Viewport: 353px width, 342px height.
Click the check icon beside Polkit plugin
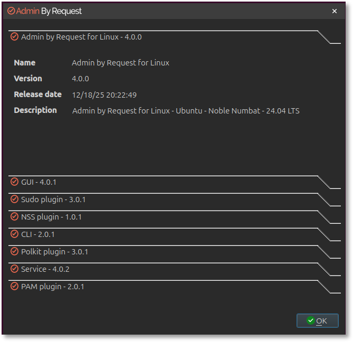pyautogui.click(x=14, y=252)
